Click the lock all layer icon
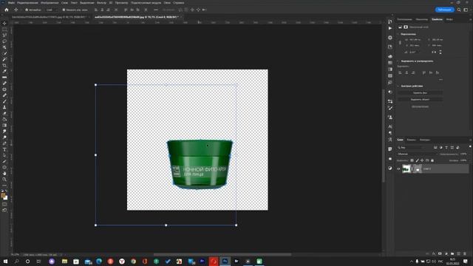The width and height of the screenshot is (473, 266). pos(432,160)
